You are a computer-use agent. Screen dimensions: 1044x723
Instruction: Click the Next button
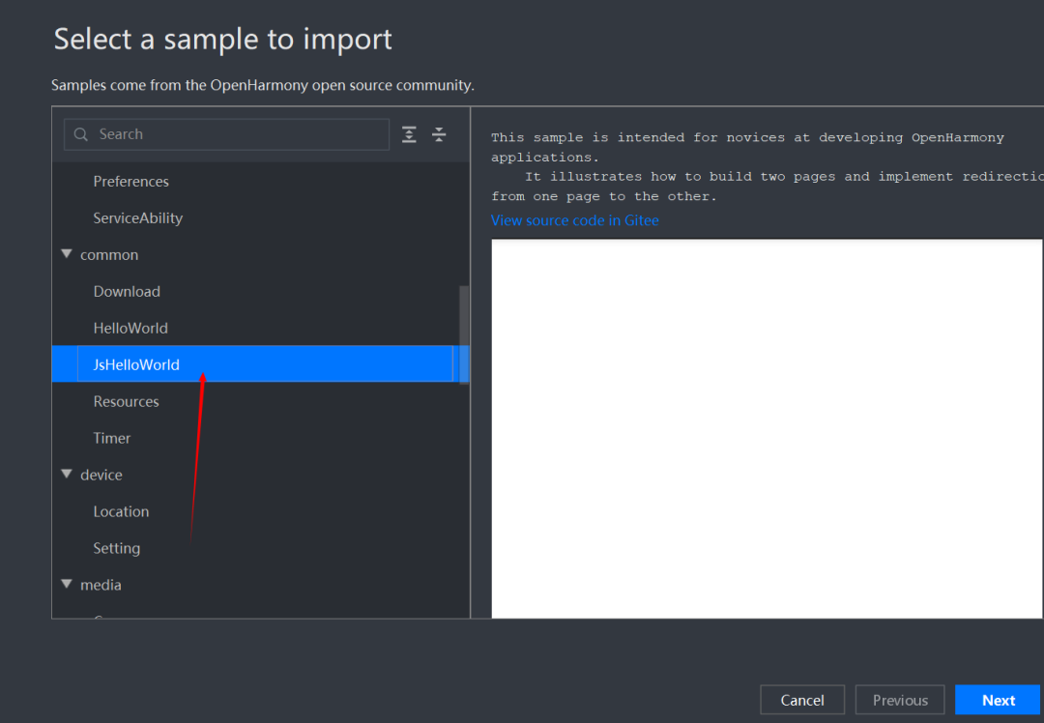tap(998, 701)
